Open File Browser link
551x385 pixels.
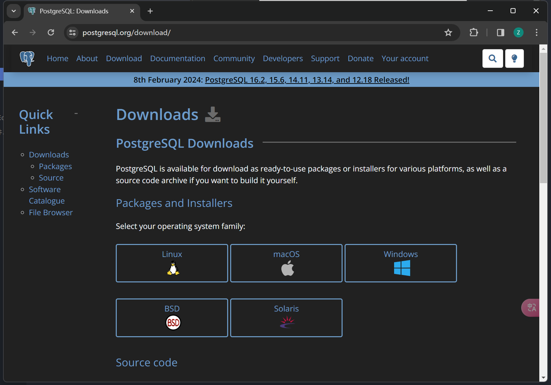click(x=51, y=213)
